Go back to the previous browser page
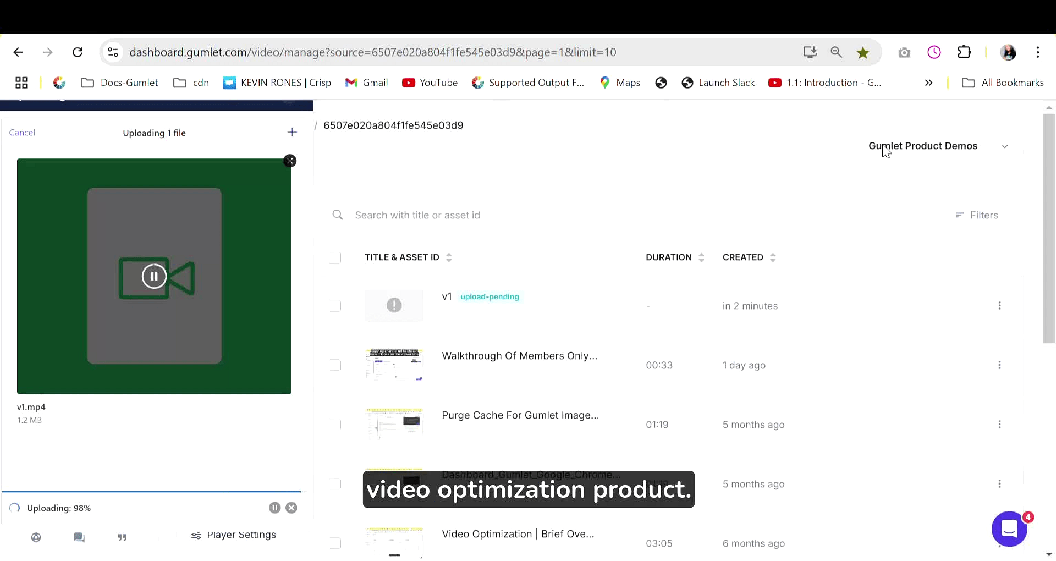Screen dimensions: 1056x561 [x=18, y=52]
